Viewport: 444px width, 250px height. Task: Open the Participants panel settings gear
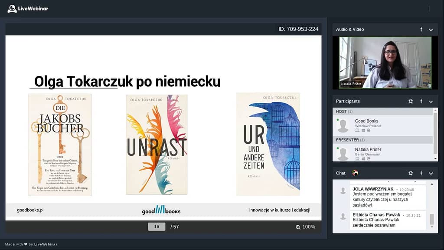tap(410, 101)
